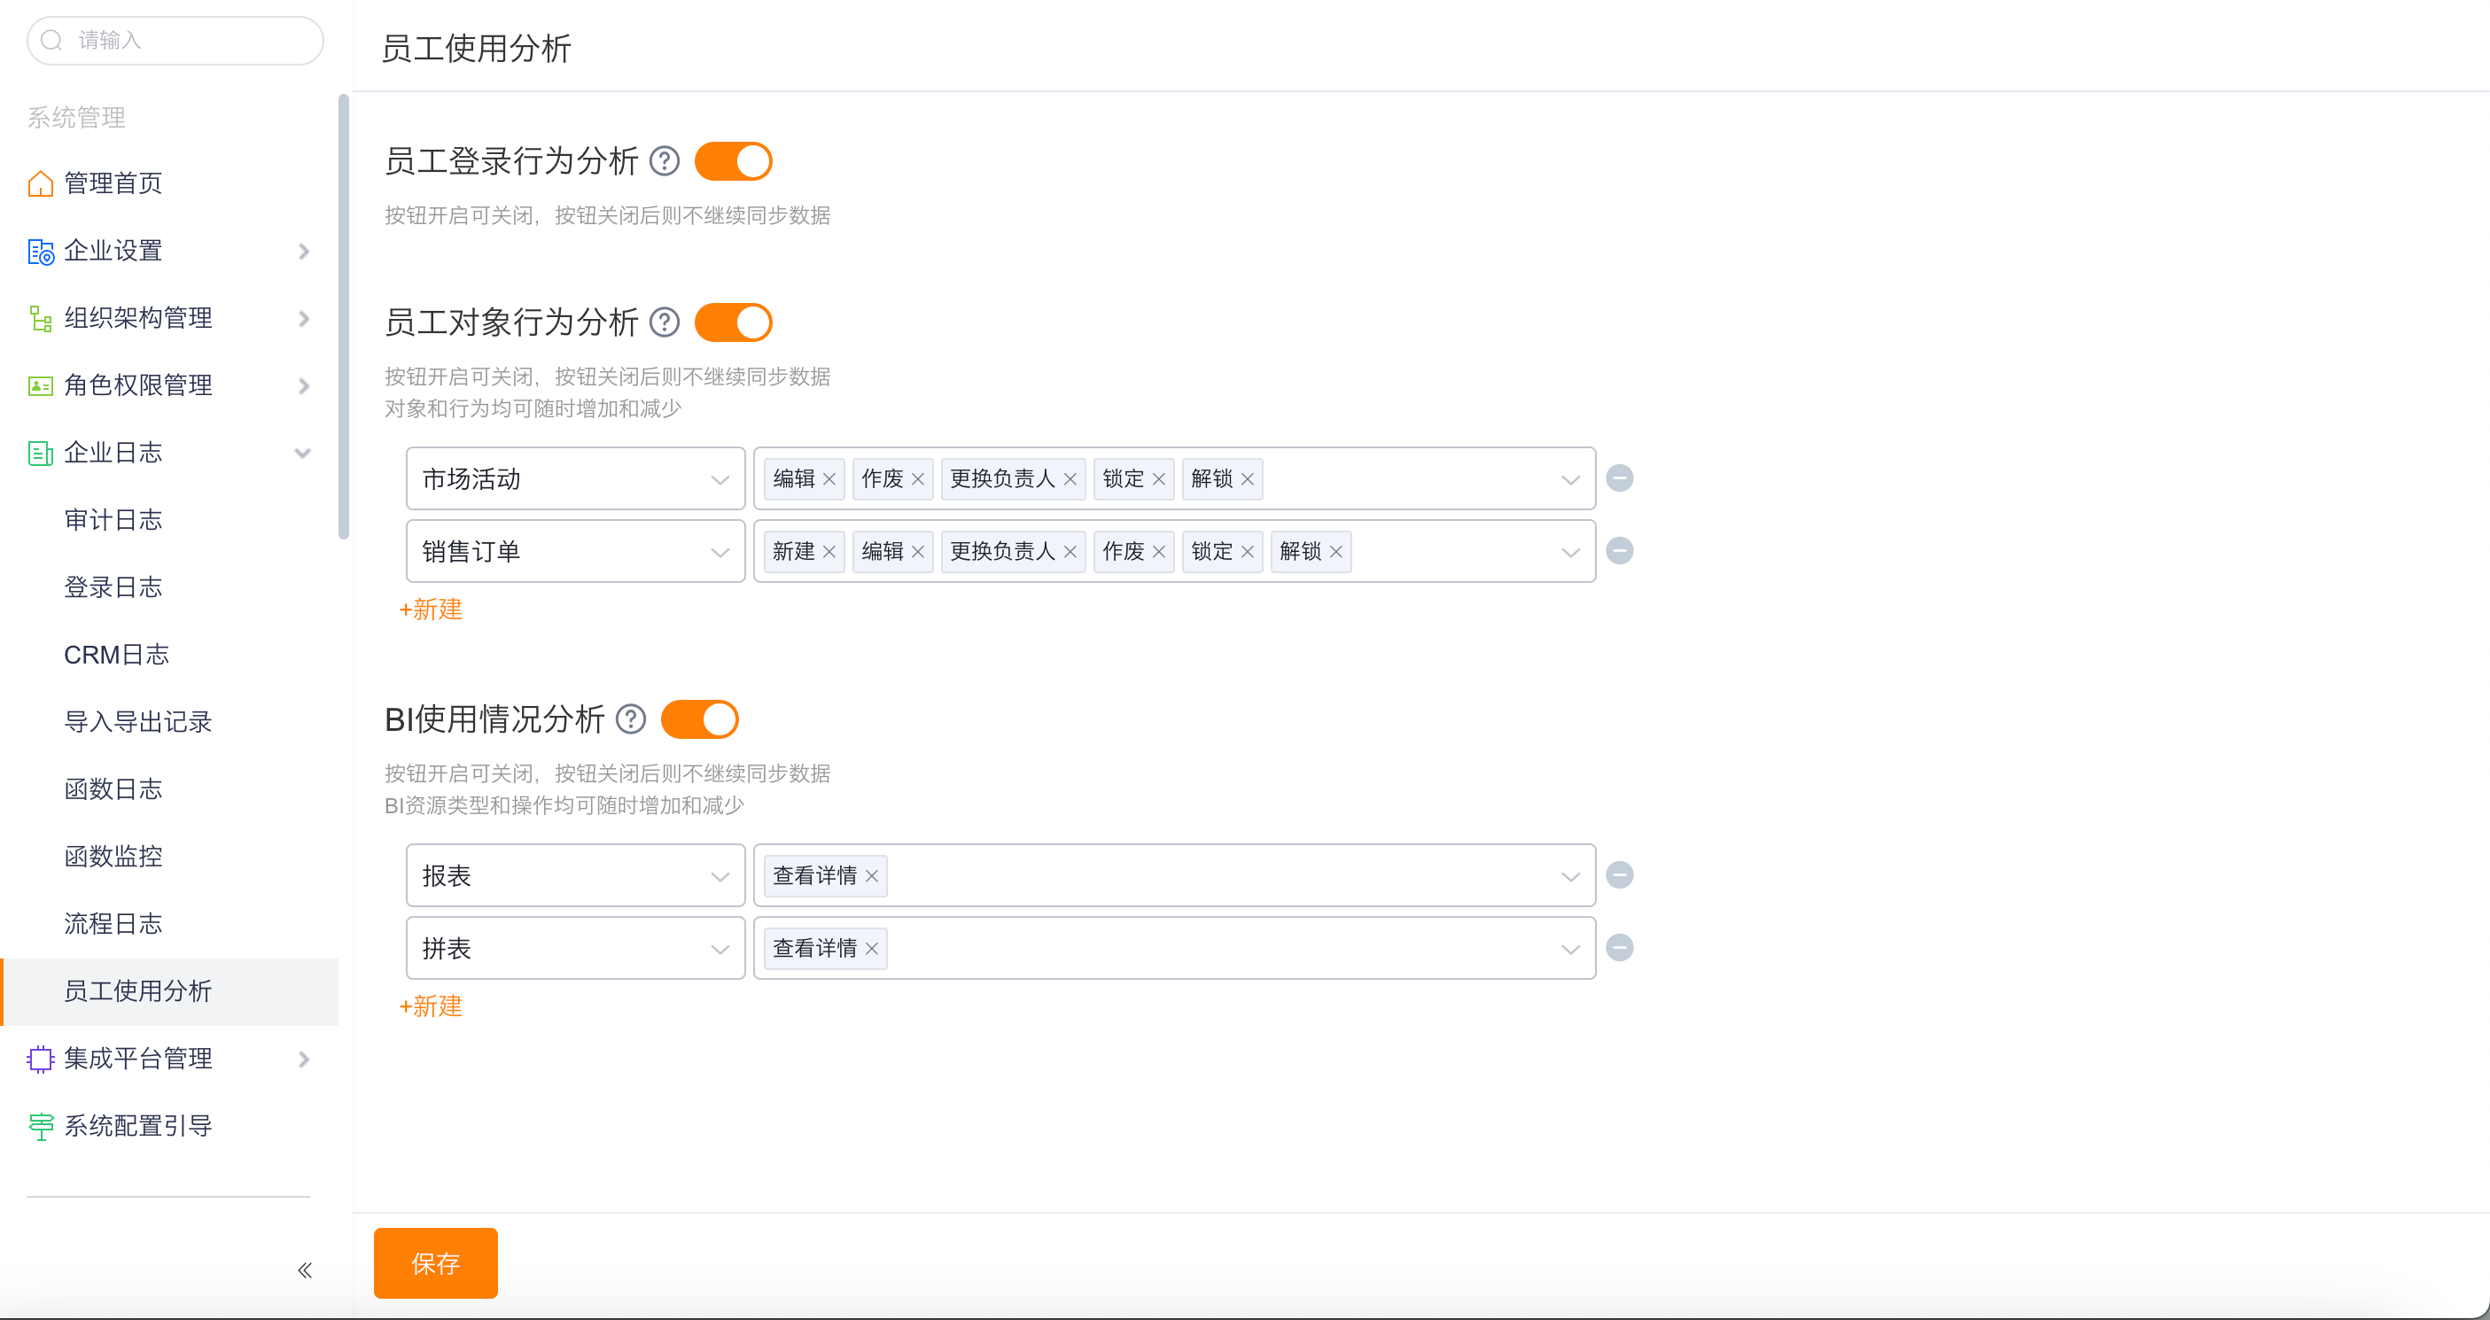Click the minus icon to remove 市场活动 row
The image size is (2490, 1320).
pos(1620,478)
